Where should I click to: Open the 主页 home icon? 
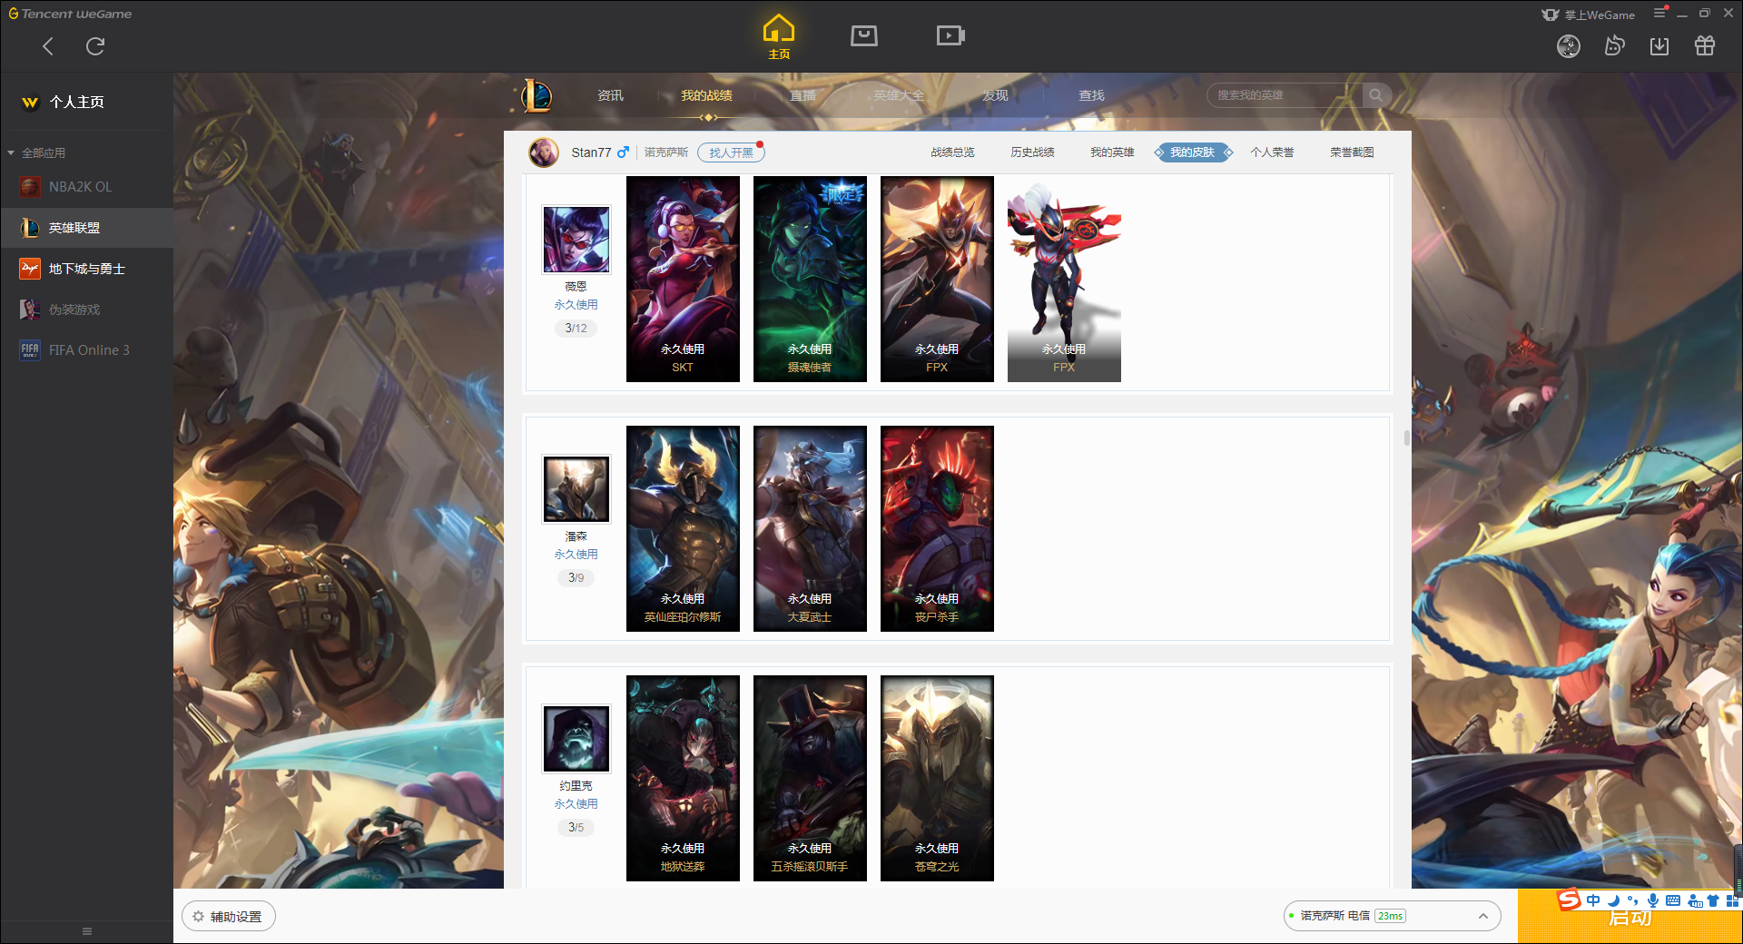779,37
